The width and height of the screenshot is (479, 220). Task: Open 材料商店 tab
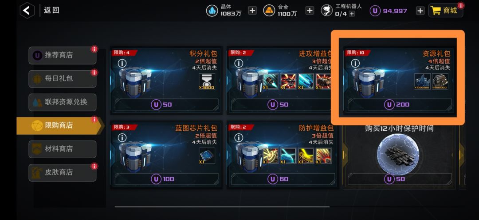click(63, 149)
